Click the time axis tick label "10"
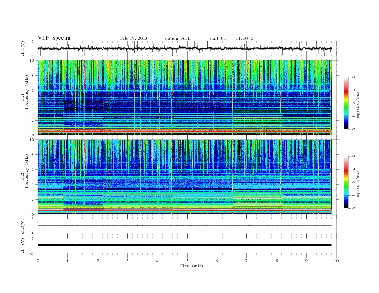 (336, 261)
